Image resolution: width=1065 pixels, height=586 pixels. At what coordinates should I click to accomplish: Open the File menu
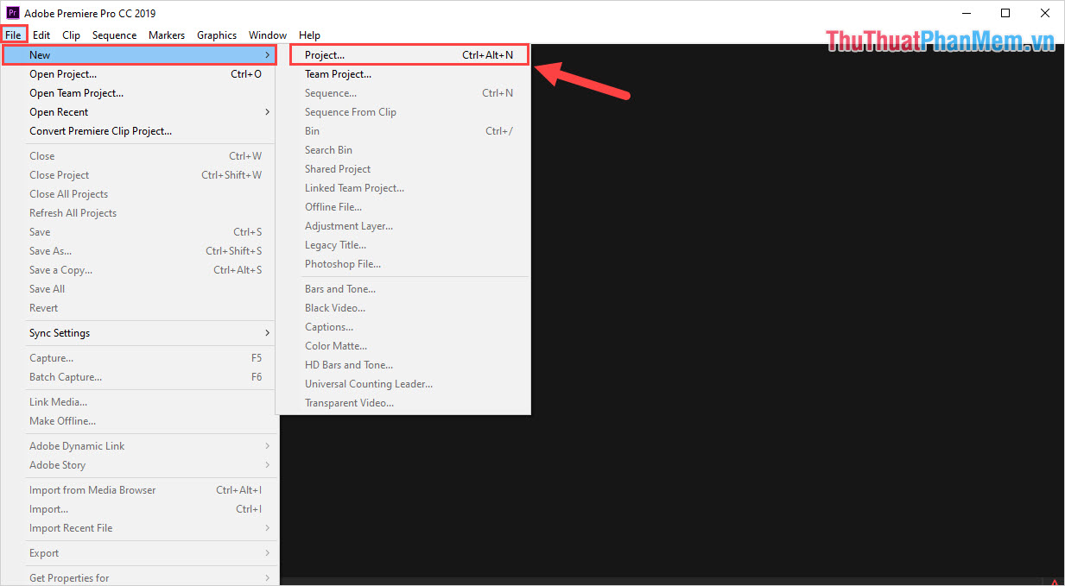point(14,35)
